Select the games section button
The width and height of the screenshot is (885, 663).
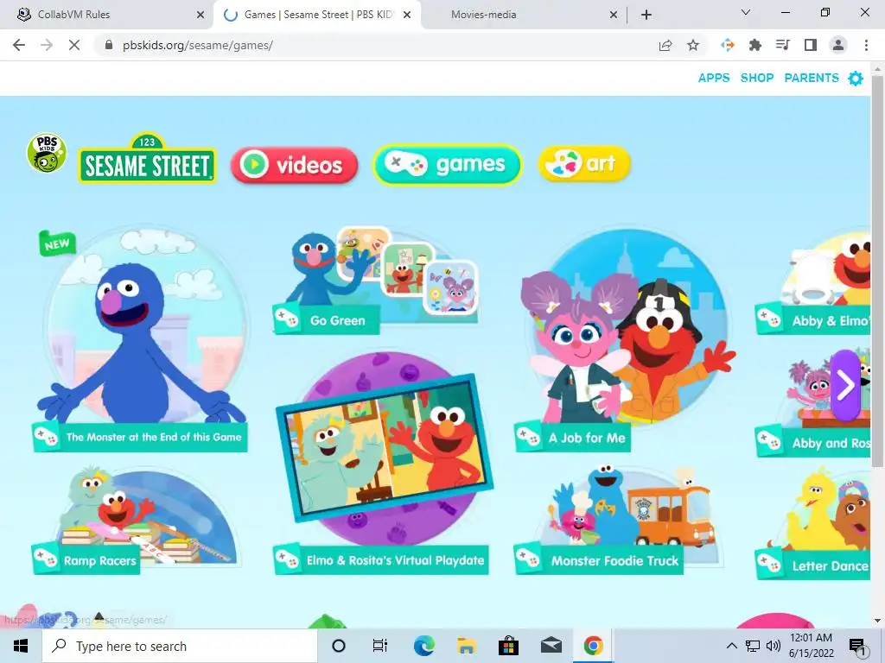point(447,165)
